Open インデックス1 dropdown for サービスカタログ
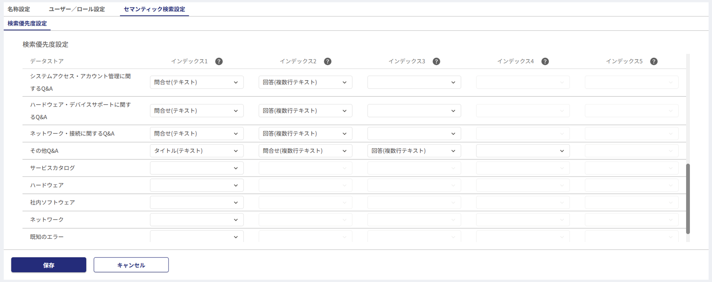The width and height of the screenshot is (712, 282). [197, 168]
